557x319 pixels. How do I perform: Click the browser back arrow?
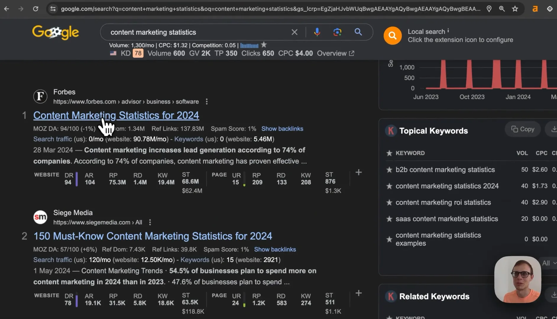point(7,9)
